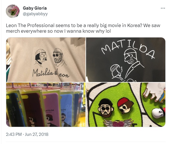The width and height of the screenshot is (169, 144).
Task: Click the winged glitter heart pin
Action: pyautogui.click(x=118, y=123)
